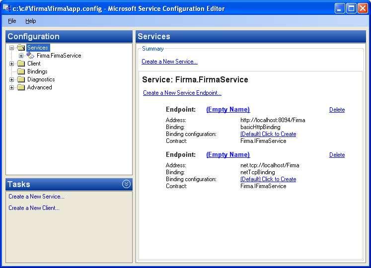This screenshot has width=371, height=268.
Task: Close the Service Configuration Editor window
Action: (363, 8)
